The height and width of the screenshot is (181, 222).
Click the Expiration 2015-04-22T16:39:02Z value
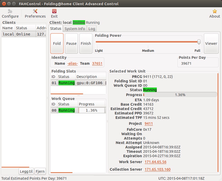tap(162, 156)
